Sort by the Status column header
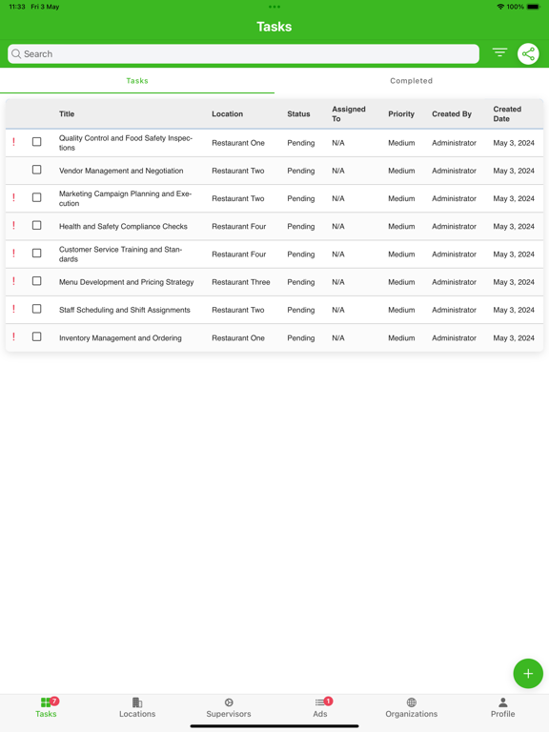549x732 pixels. click(x=298, y=114)
